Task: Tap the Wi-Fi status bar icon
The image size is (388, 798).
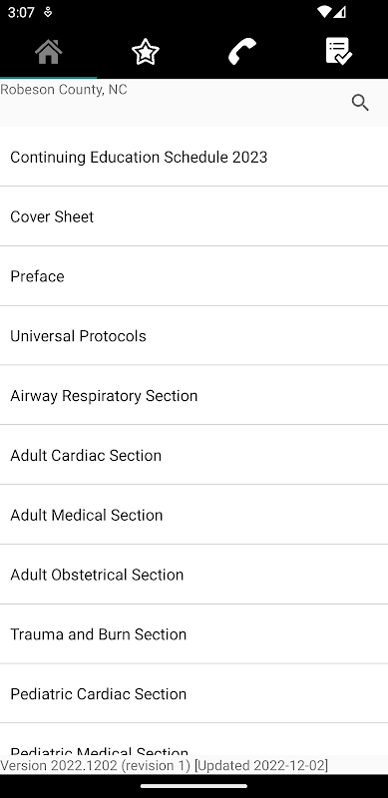Action: [x=323, y=12]
